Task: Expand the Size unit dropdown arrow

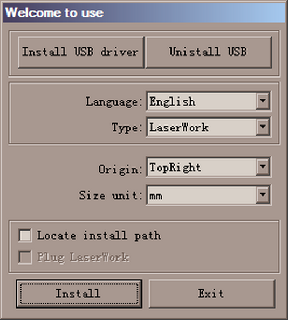Action: tap(263, 195)
